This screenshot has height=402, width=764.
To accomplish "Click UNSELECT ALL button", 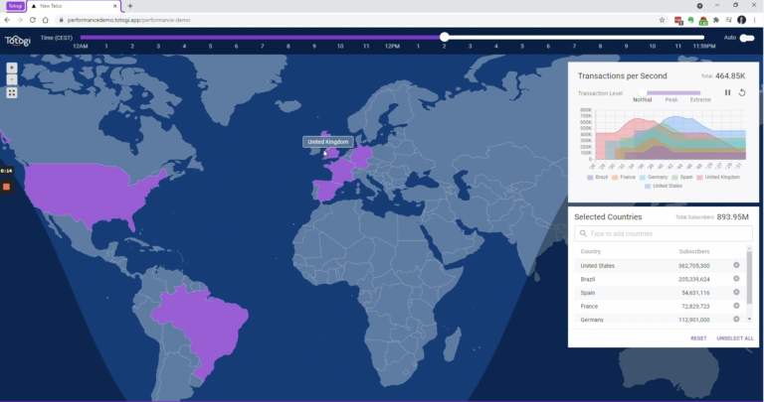I will pos(734,338).
